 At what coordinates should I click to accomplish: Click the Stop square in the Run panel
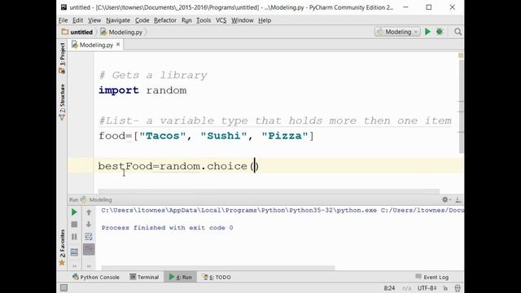click(74, 225)
